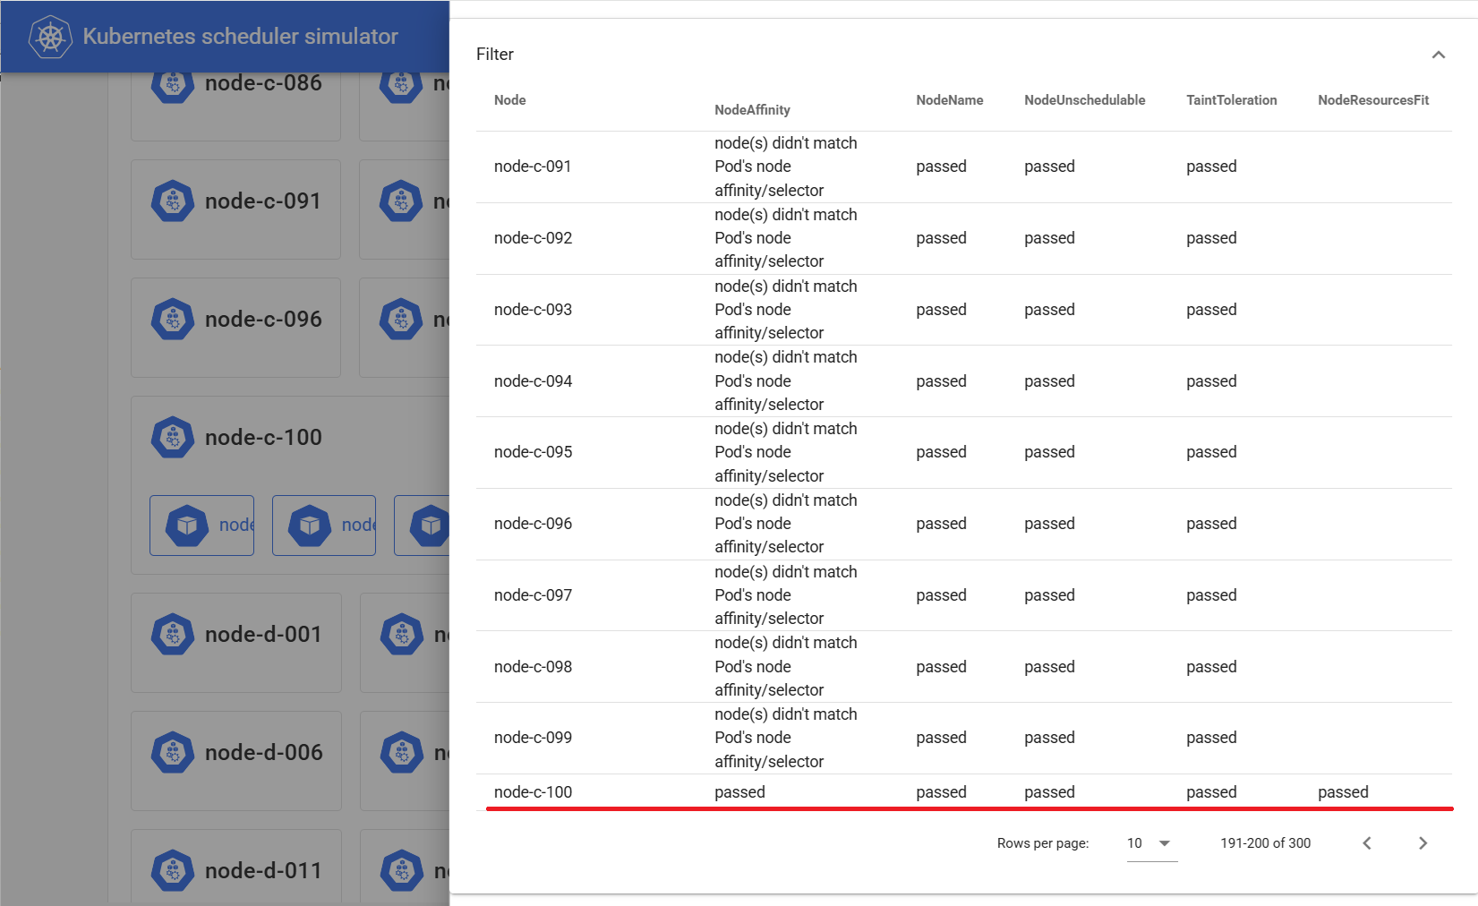Select the node-c-099 table row
This screenshot has width=1478, height=906.
point(964,738)
